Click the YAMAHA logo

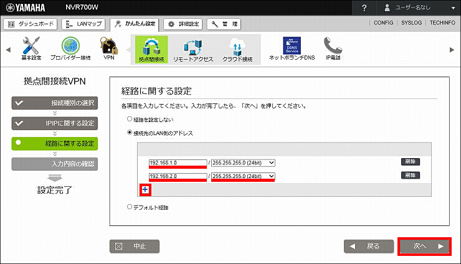26,7
